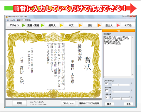Open the ファイル(X) menu

pyautogui.click(x=11, y=20)
